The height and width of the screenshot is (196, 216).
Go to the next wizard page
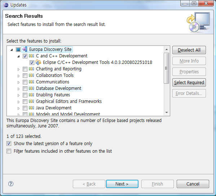pos(122,184)
